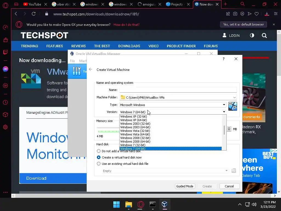Image resolution: width=281 pixels, height=211 pixels.
Task: Open the Opera GX menu logo
Action: pyautogui.click(x=5, y=5)
